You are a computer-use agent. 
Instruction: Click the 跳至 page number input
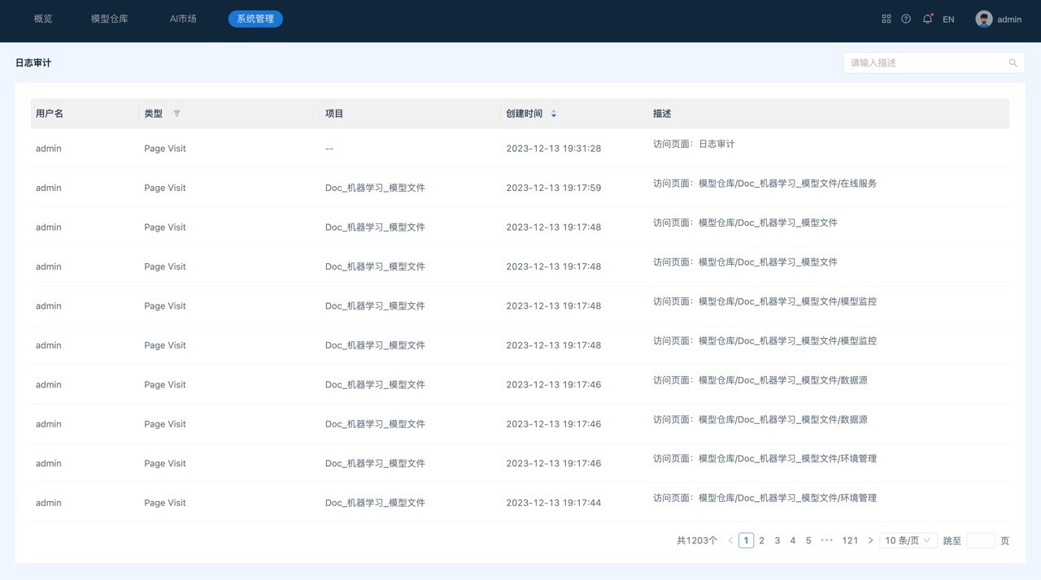pyautogui.click(x=980, y=540)
